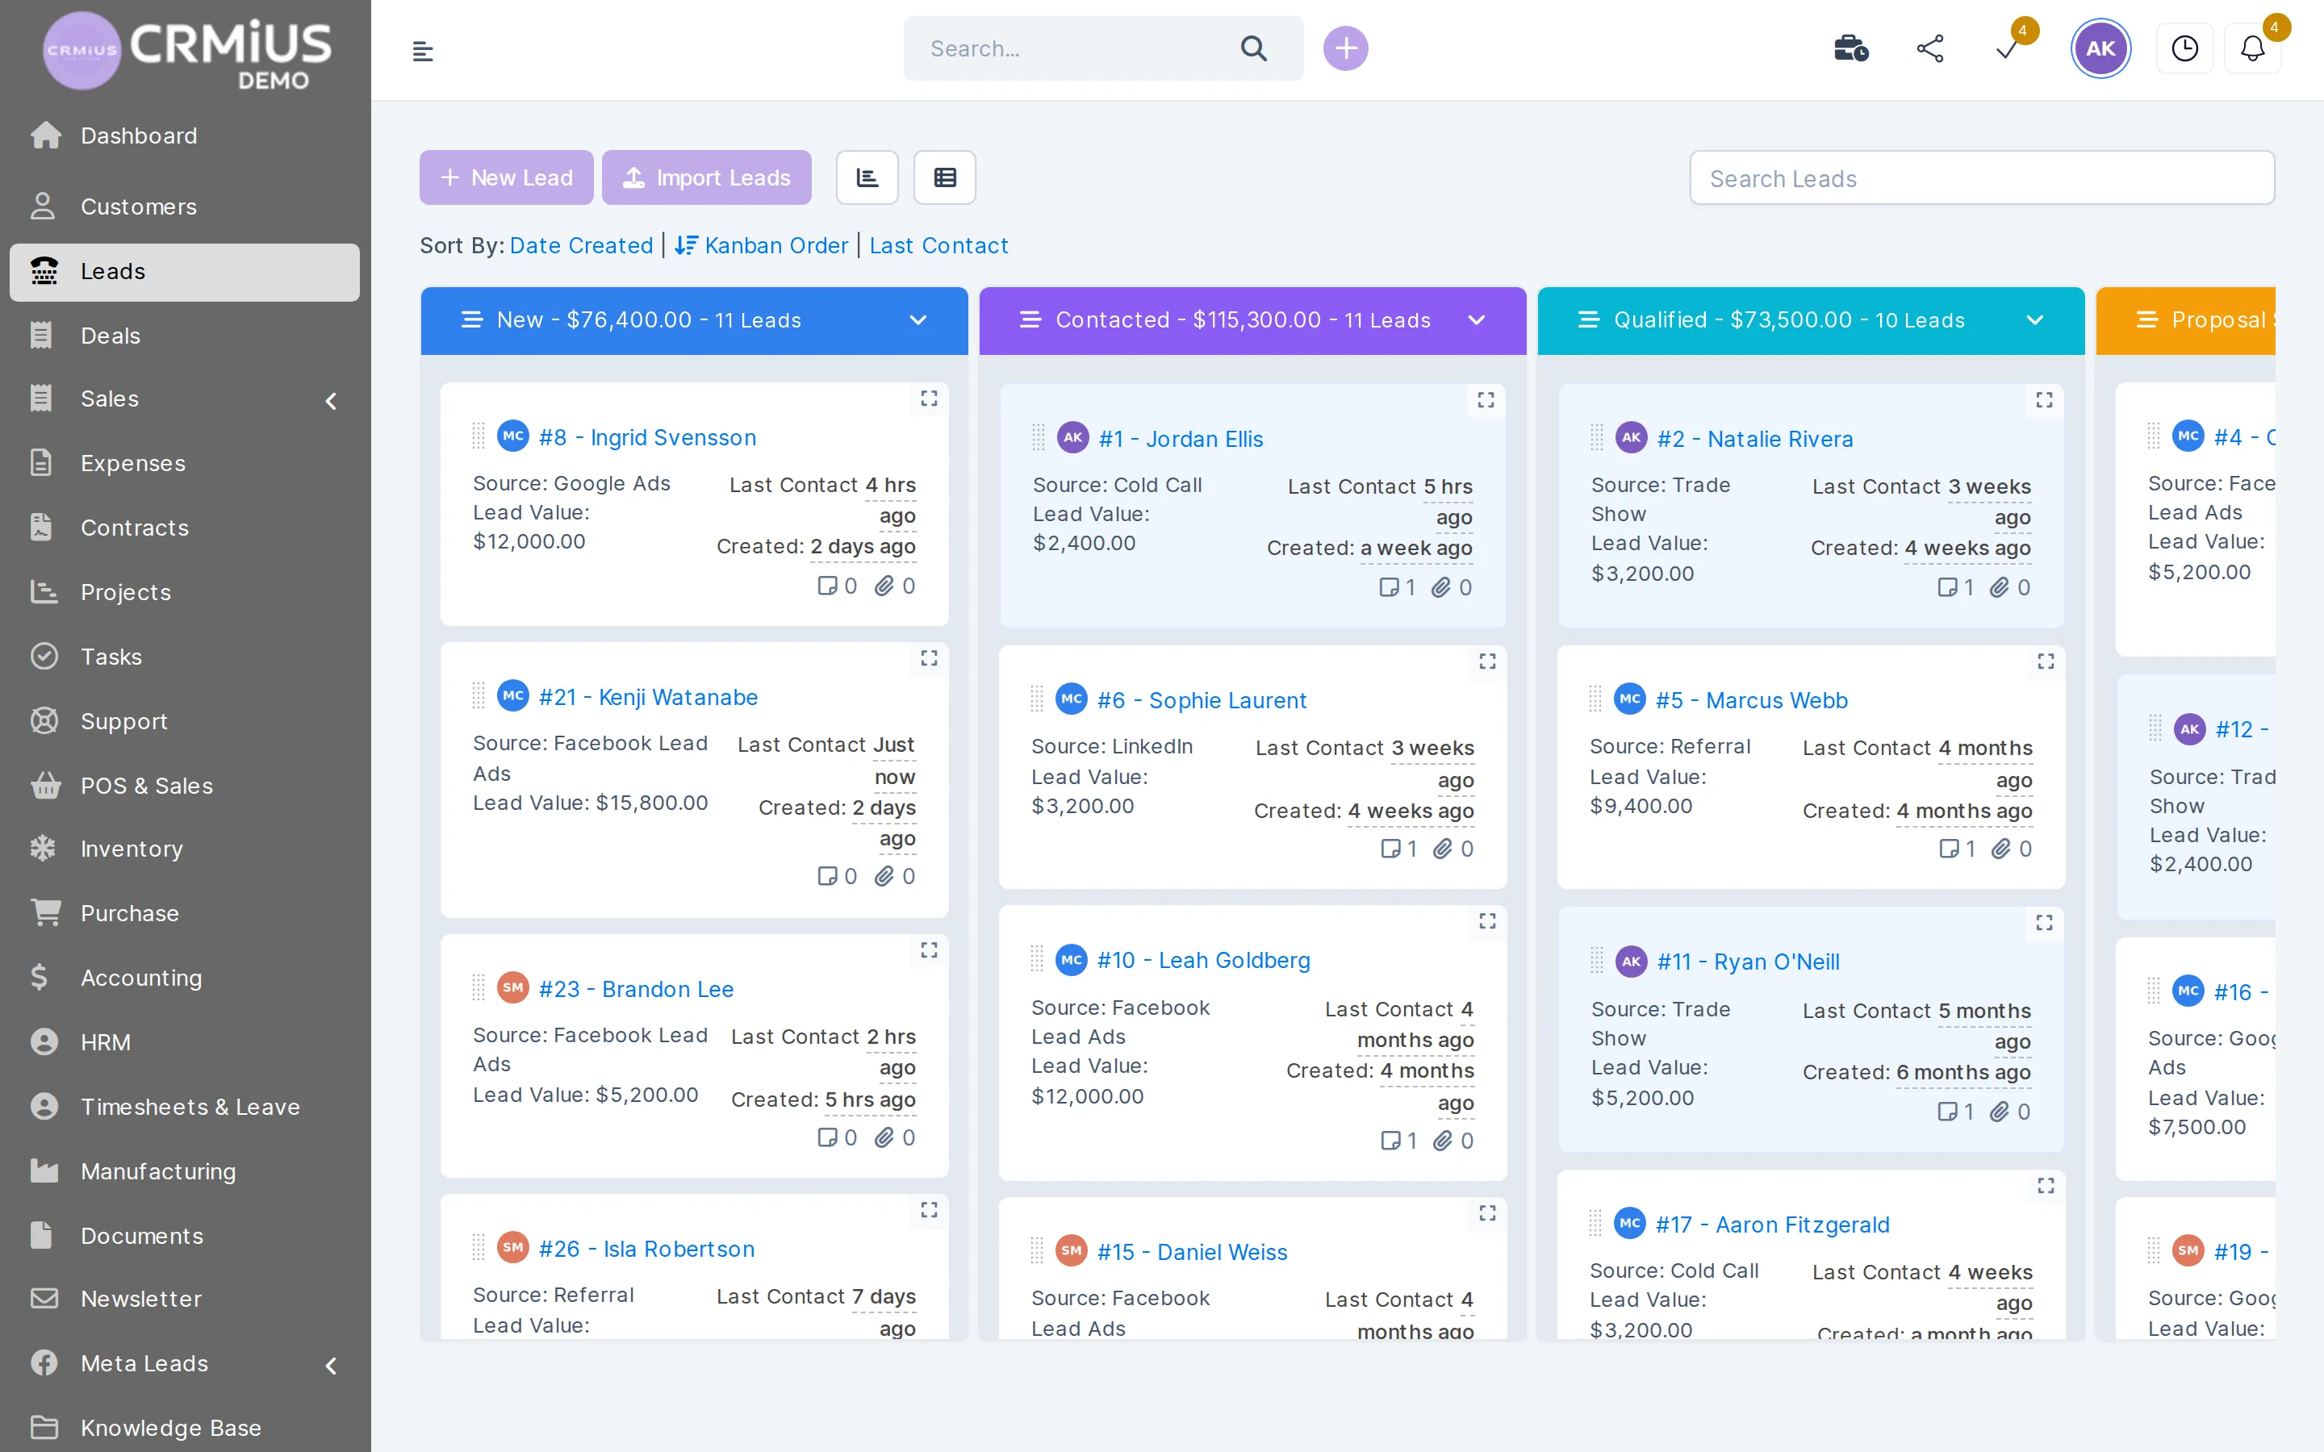Open the notifications bell icon
This screenshot has width=2324, height=1452.
pyautogui.click(x=2253, y=48)
